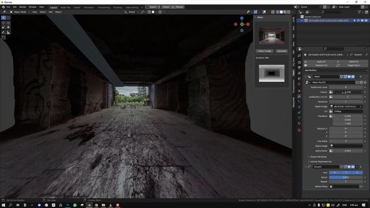Toggle Smooth modifier Z axis
This screenshot has height=208, width=370.
click(357, 172)
